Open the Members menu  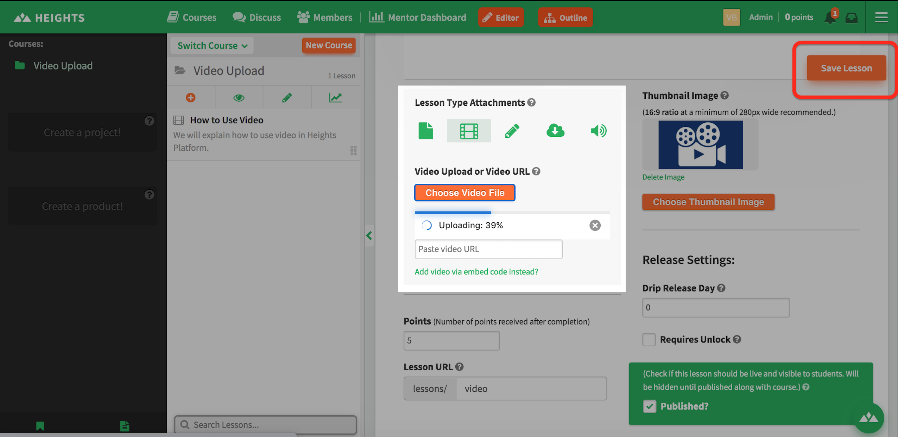(324, 17)
